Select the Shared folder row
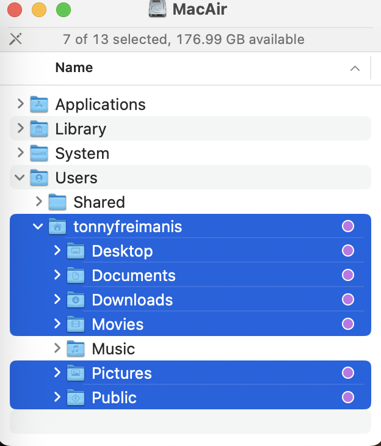 pyautogui.click(x=191, y=202)
